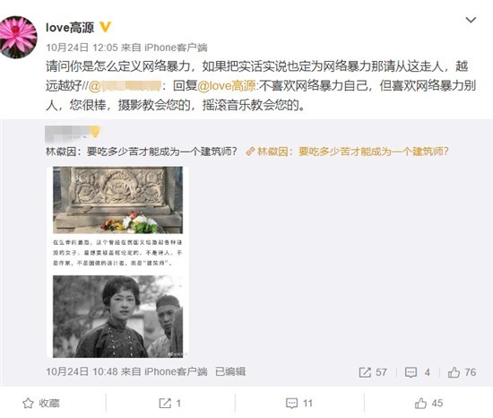Open the blurred @ mentioned user link
The image size is (493, 418).
coord(125,86)
